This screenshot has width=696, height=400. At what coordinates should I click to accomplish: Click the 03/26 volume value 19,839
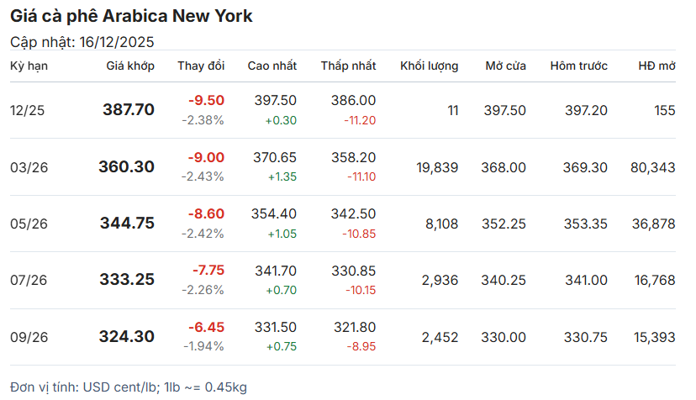(437, 167)
